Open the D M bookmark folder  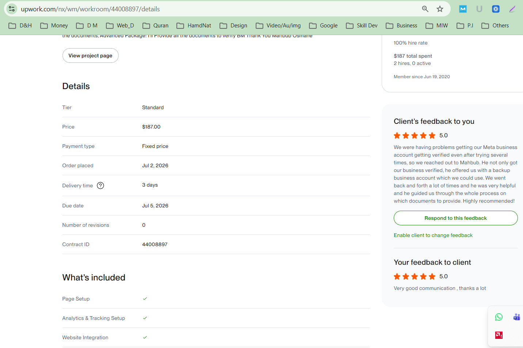click(87, 26)
